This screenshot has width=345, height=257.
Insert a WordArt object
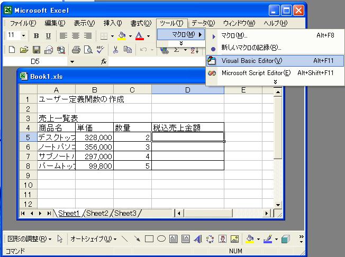point(198,239)
